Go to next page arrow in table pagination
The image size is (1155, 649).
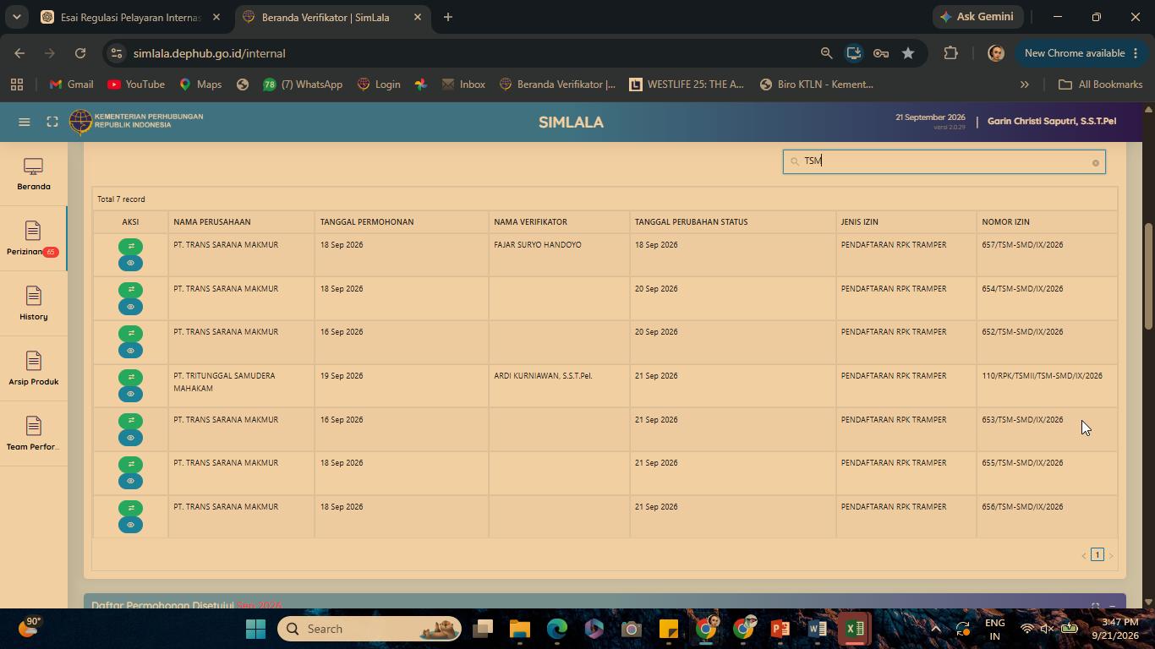tap(1111, 555)
